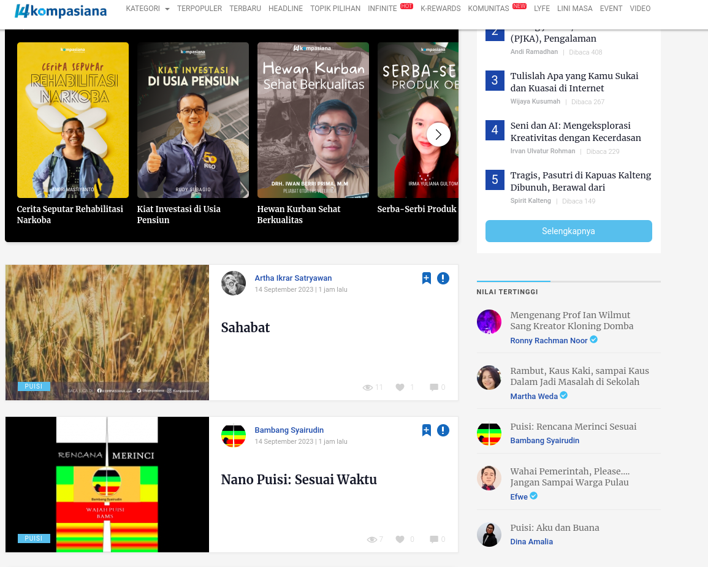Bookmark the Nano Puisi: Sesuai Waktu article
This screenshot has width=708, height=567.
426,431
